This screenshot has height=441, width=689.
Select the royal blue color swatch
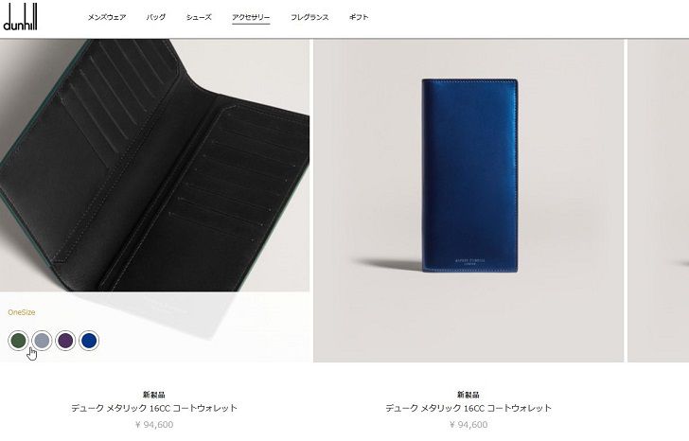(x=89, y=341)
